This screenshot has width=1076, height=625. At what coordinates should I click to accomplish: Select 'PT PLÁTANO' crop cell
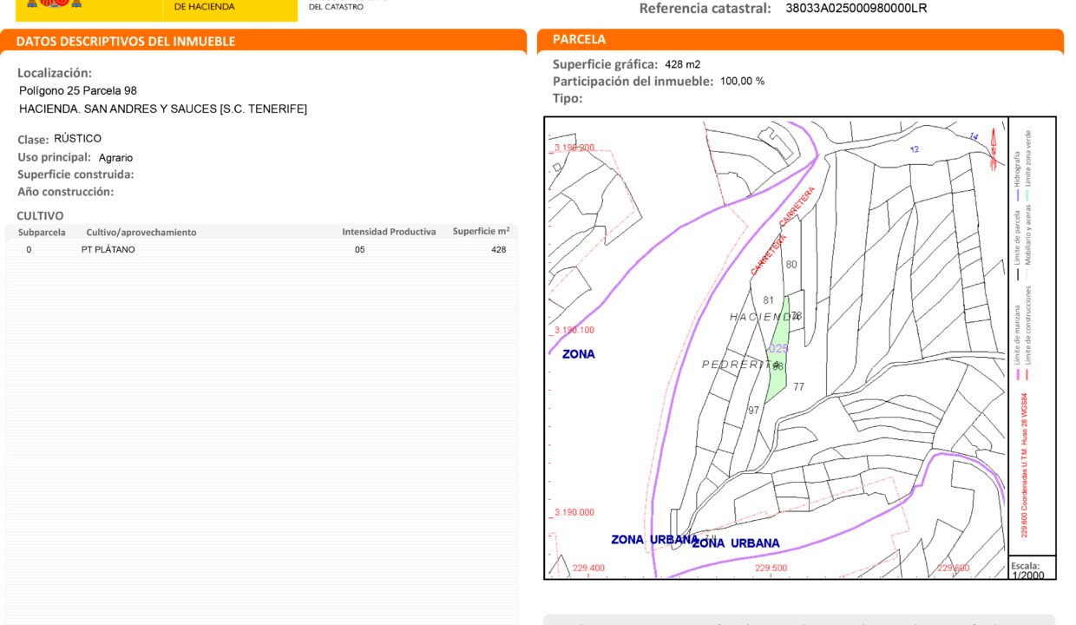(x=108, y=250)
